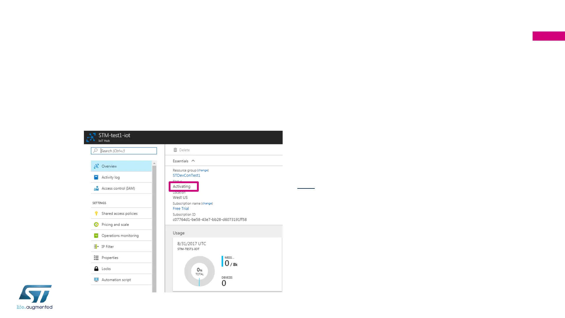Viewport: 565px width, 318px height.
Task: Click the DEVICES count of 0
Action: [x=224, y=283]
